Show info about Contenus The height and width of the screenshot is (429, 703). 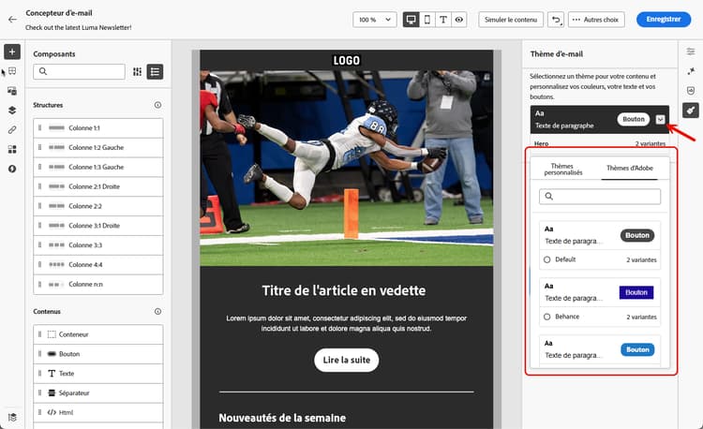click(x=157, y=311)
